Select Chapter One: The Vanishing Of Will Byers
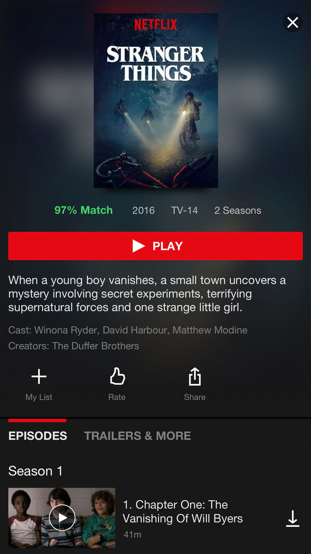Viewport: 311px width, 554px height. tap(183, 512)
